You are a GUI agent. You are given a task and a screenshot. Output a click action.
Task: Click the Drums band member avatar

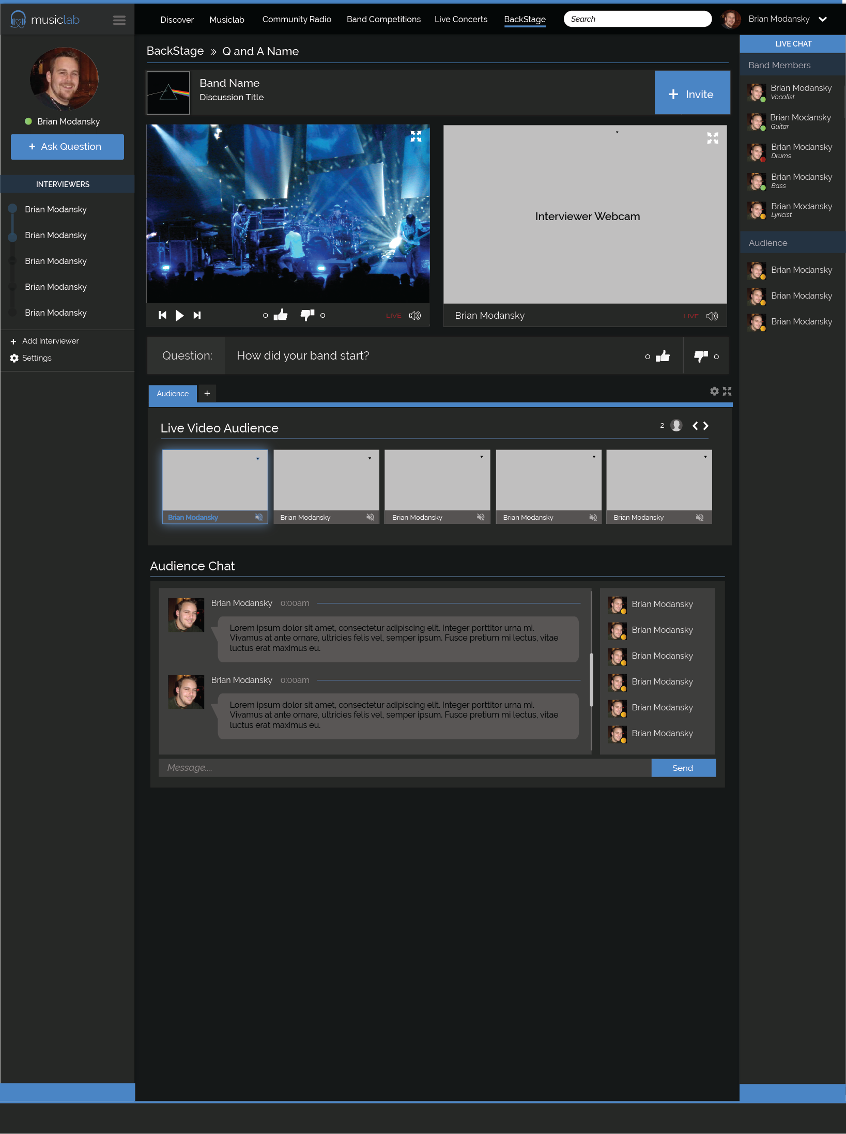757,152
